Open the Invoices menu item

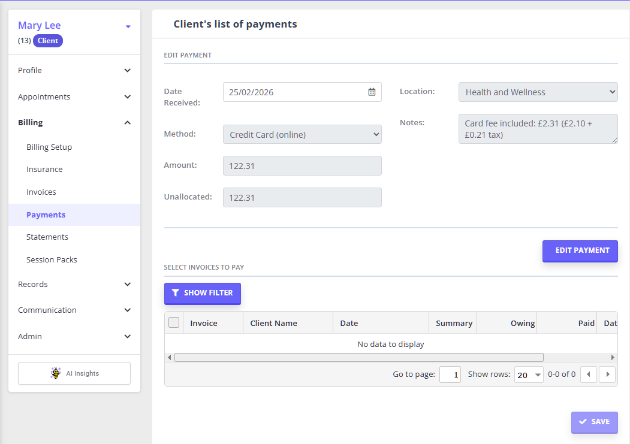[41, 192]
